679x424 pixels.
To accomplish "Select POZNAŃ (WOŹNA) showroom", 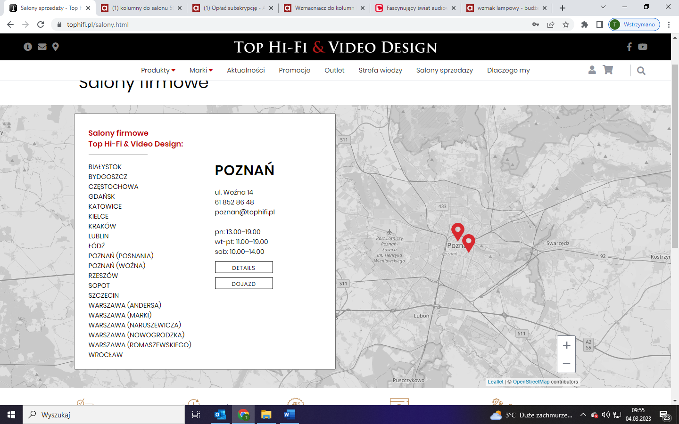I will [x=116, y=266].
